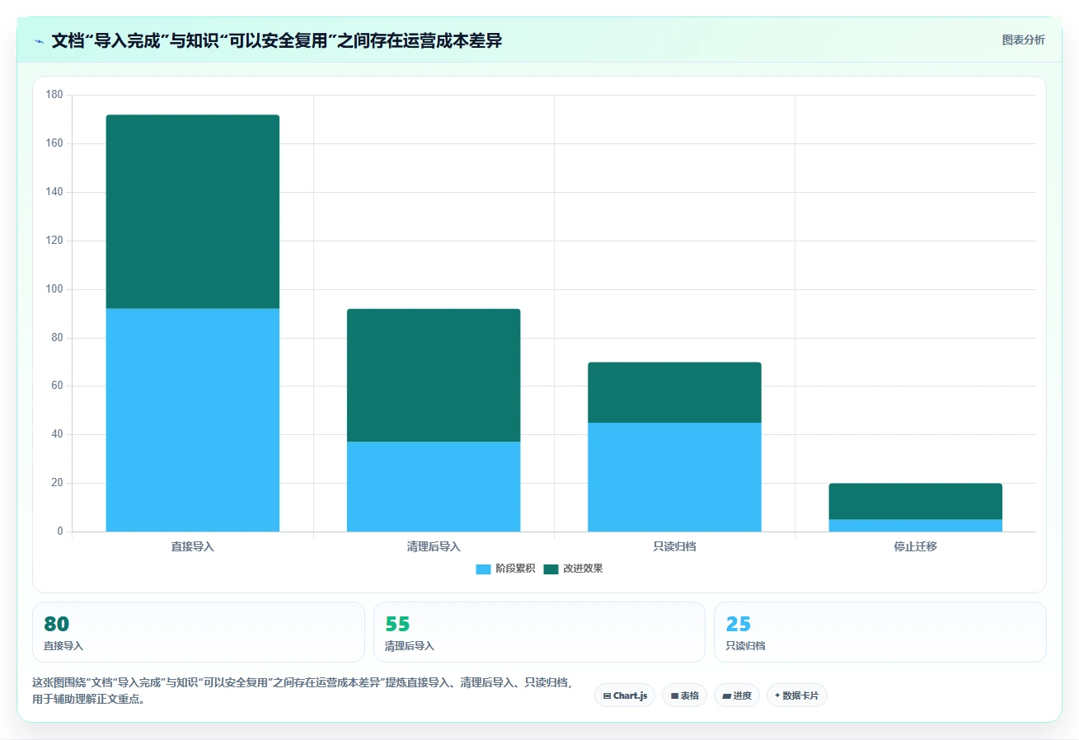
Task: Click the y-axis value 20
Action: click(57, 483)
